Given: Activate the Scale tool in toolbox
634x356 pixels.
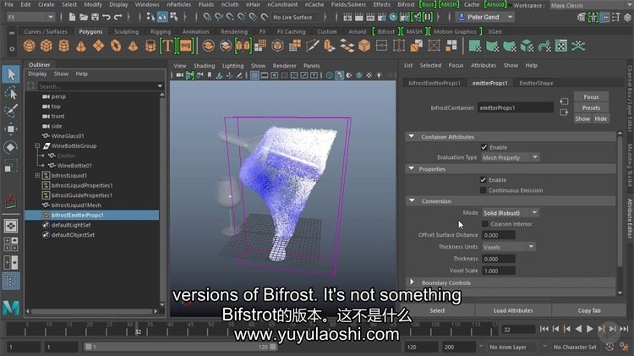Looking at the screenshot, I should pos(11,166).
